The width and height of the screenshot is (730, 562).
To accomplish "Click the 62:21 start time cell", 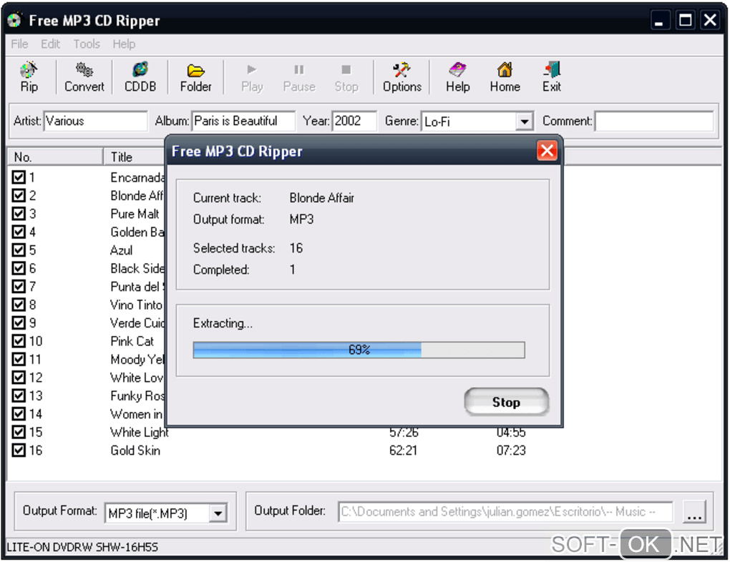I will (403, 450).
